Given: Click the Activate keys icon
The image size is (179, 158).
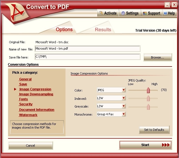Looking at the screenshot, I should click(x=101, y=13).
